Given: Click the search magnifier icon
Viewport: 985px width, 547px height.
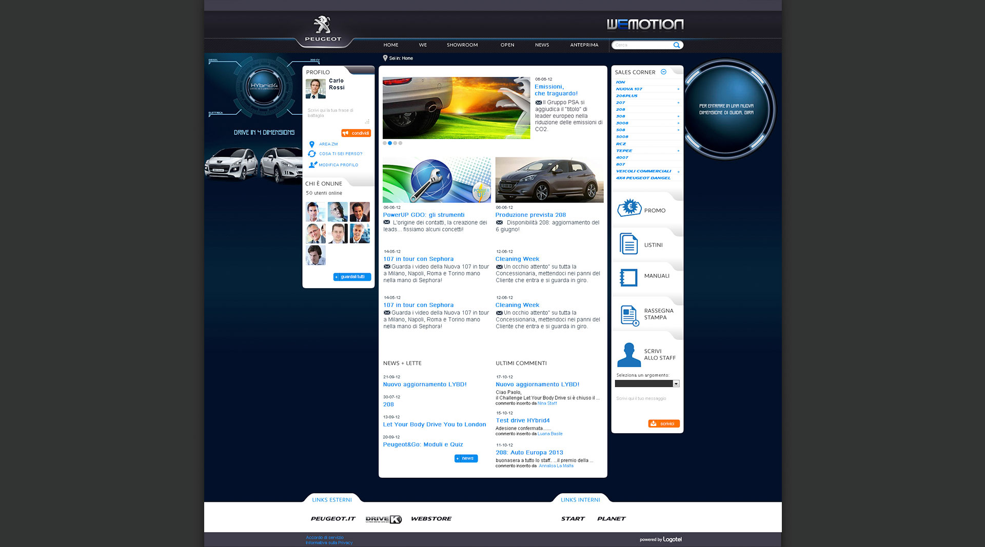Looking at the screenshot, I should click(677, 45).
